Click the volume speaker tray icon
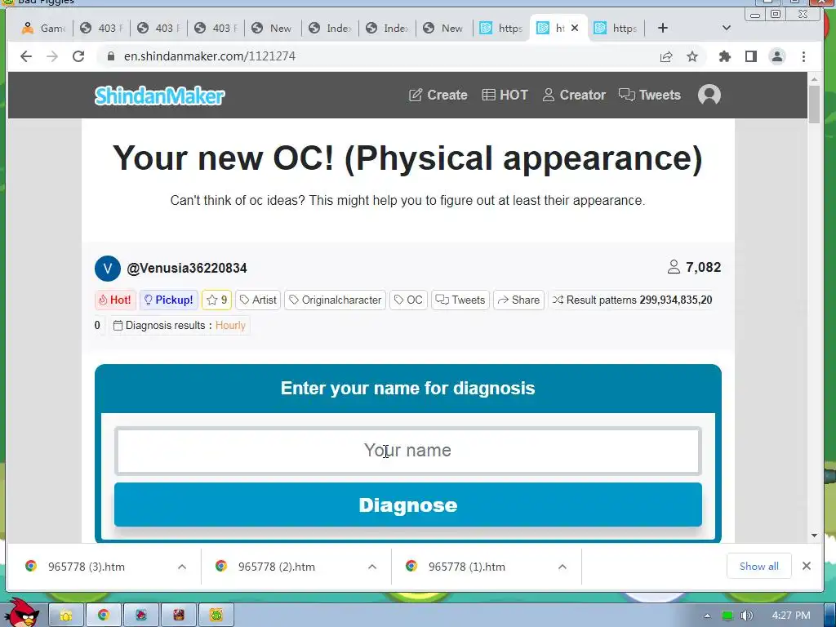This screenshot has height=627, width=836. (746, 616)
